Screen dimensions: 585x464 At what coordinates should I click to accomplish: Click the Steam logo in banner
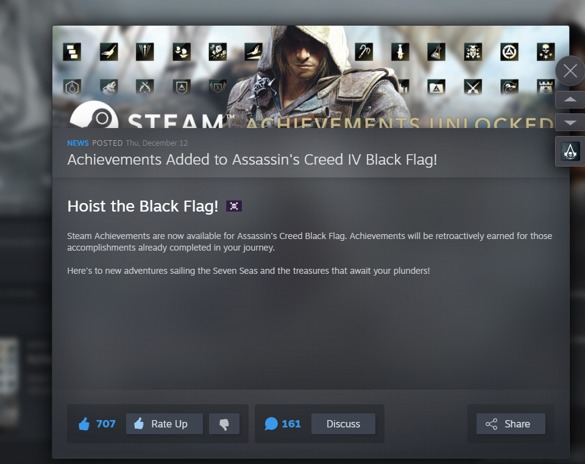point(94,115)
